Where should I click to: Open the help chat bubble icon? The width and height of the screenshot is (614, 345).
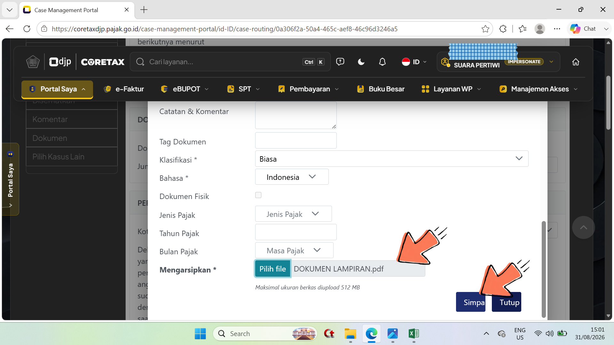click(x=340, y=62)
